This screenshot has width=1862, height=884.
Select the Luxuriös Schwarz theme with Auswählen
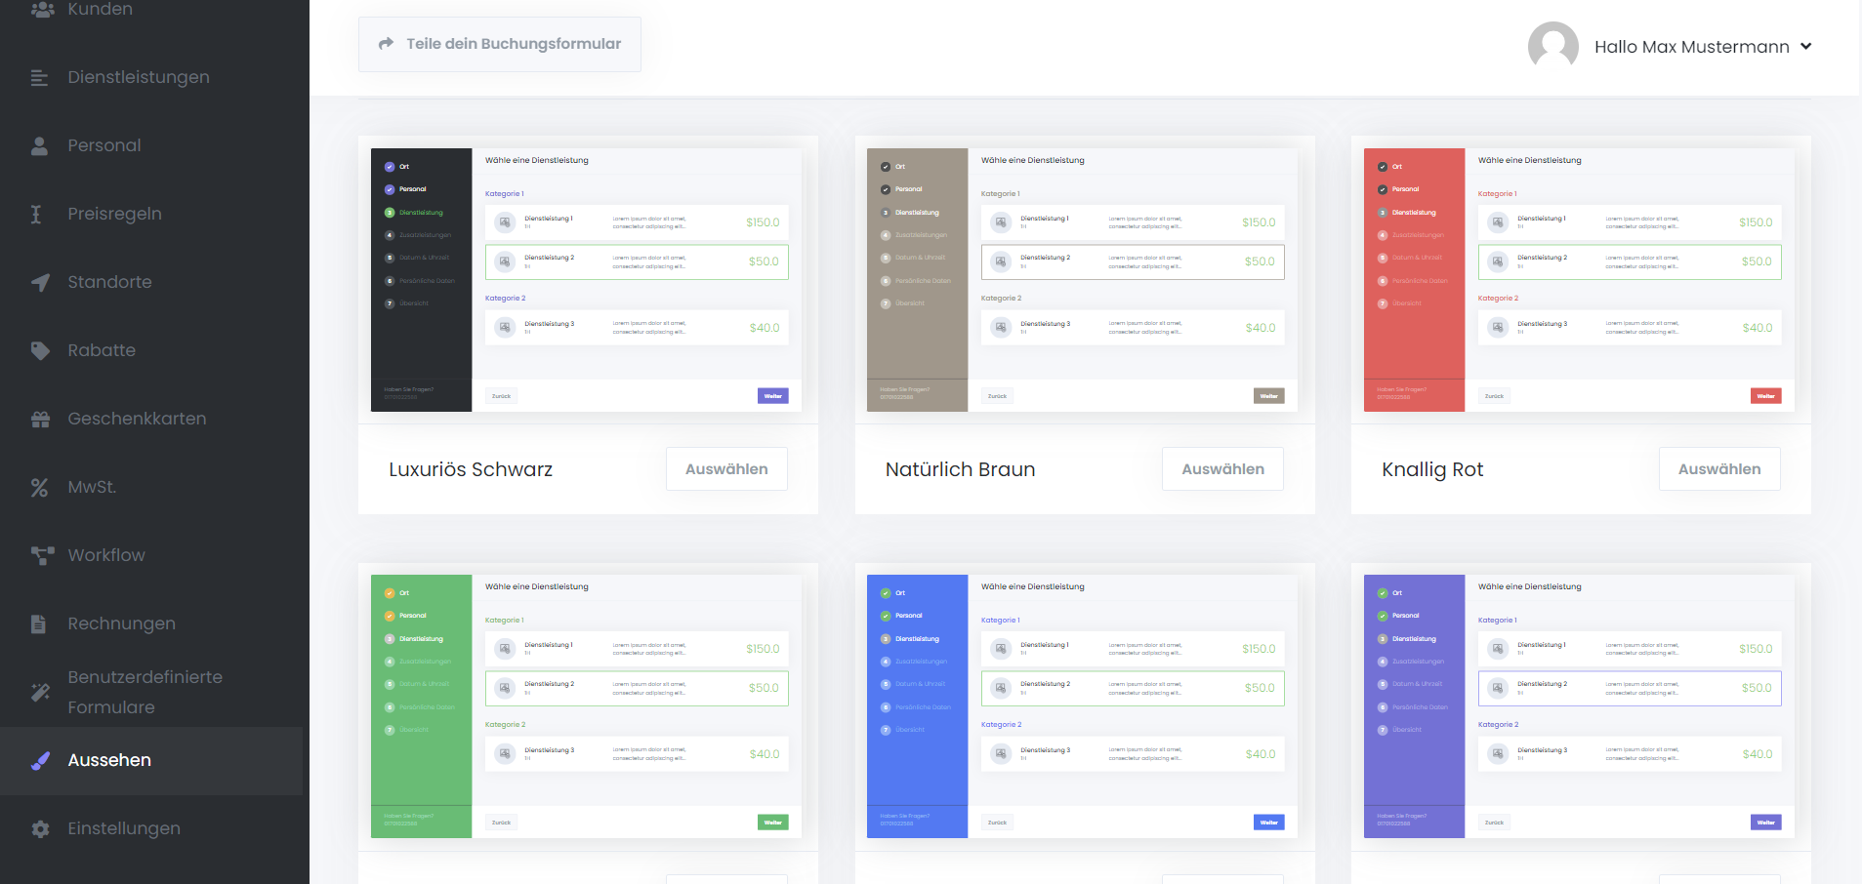pos(726,469)
